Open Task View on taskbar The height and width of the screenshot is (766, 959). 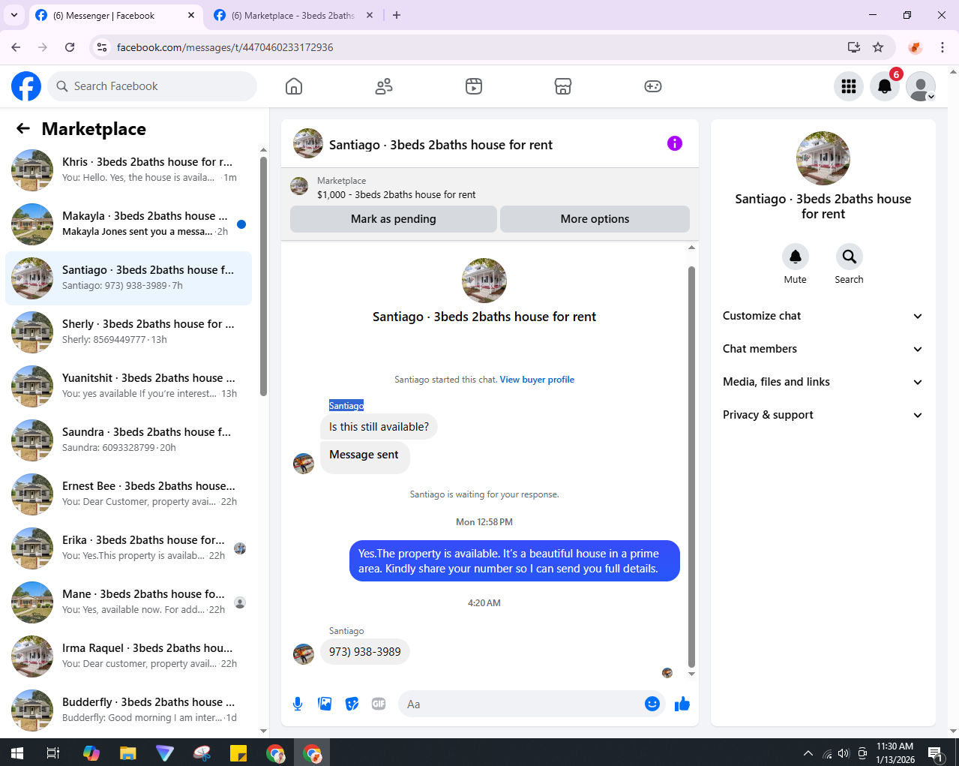pos(53,752)
